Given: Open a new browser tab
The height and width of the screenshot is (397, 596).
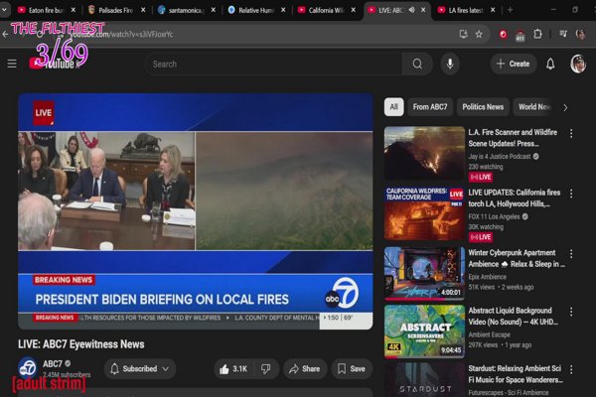Looking at the screenshot, I should [511, 10].
